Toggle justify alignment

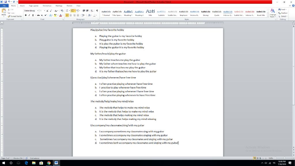(x=78, y=15)
